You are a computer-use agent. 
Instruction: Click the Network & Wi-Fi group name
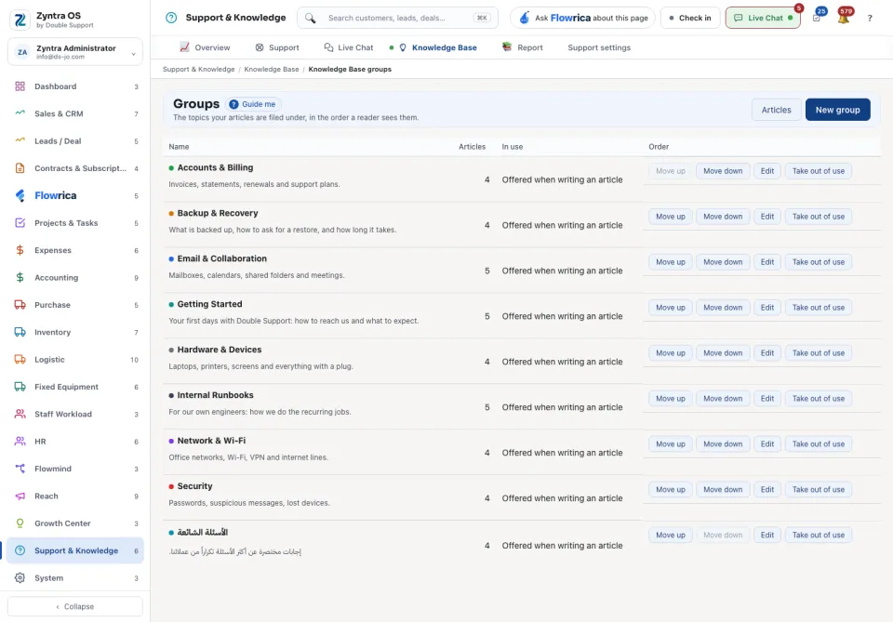pyautogui.click(x=211, y=441)
